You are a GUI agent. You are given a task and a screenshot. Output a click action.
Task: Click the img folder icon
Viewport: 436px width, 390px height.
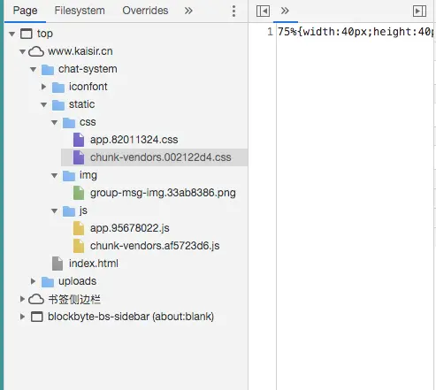coord(69,175)
